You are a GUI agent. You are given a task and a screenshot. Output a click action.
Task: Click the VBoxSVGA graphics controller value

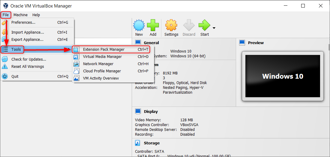click(x=189, y=125)
